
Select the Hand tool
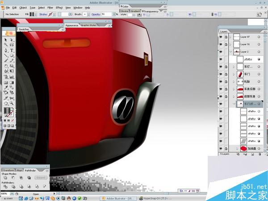coord(5,104)
